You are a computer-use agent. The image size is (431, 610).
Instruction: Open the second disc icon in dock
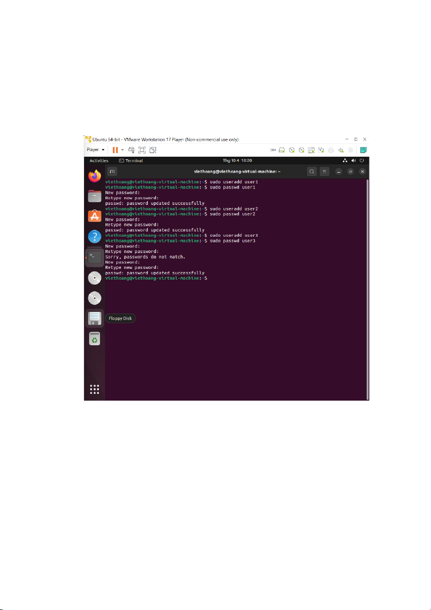(95, 298)
